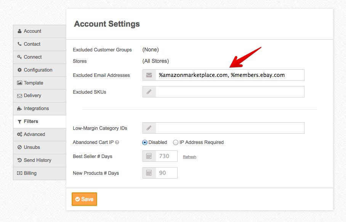The height and width of the screenshot is (222, 346).
Task: Go to the Billing tab
Action: [x=30, y=173]
